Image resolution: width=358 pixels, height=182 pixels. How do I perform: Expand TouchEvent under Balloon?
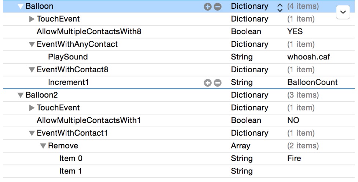(x=32, y=19)
